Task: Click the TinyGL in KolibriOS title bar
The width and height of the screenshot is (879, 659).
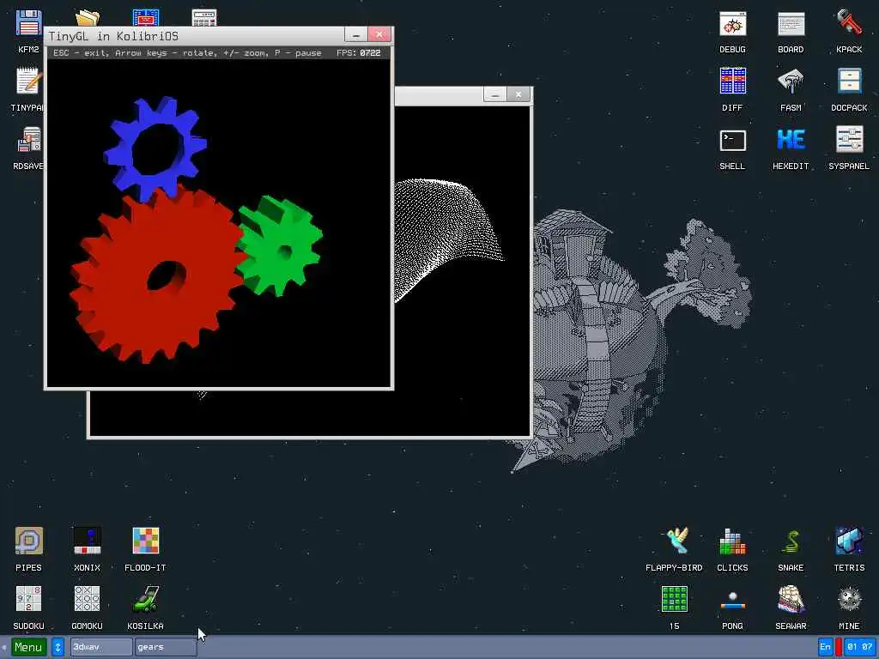Action: [x=193, y=36]
